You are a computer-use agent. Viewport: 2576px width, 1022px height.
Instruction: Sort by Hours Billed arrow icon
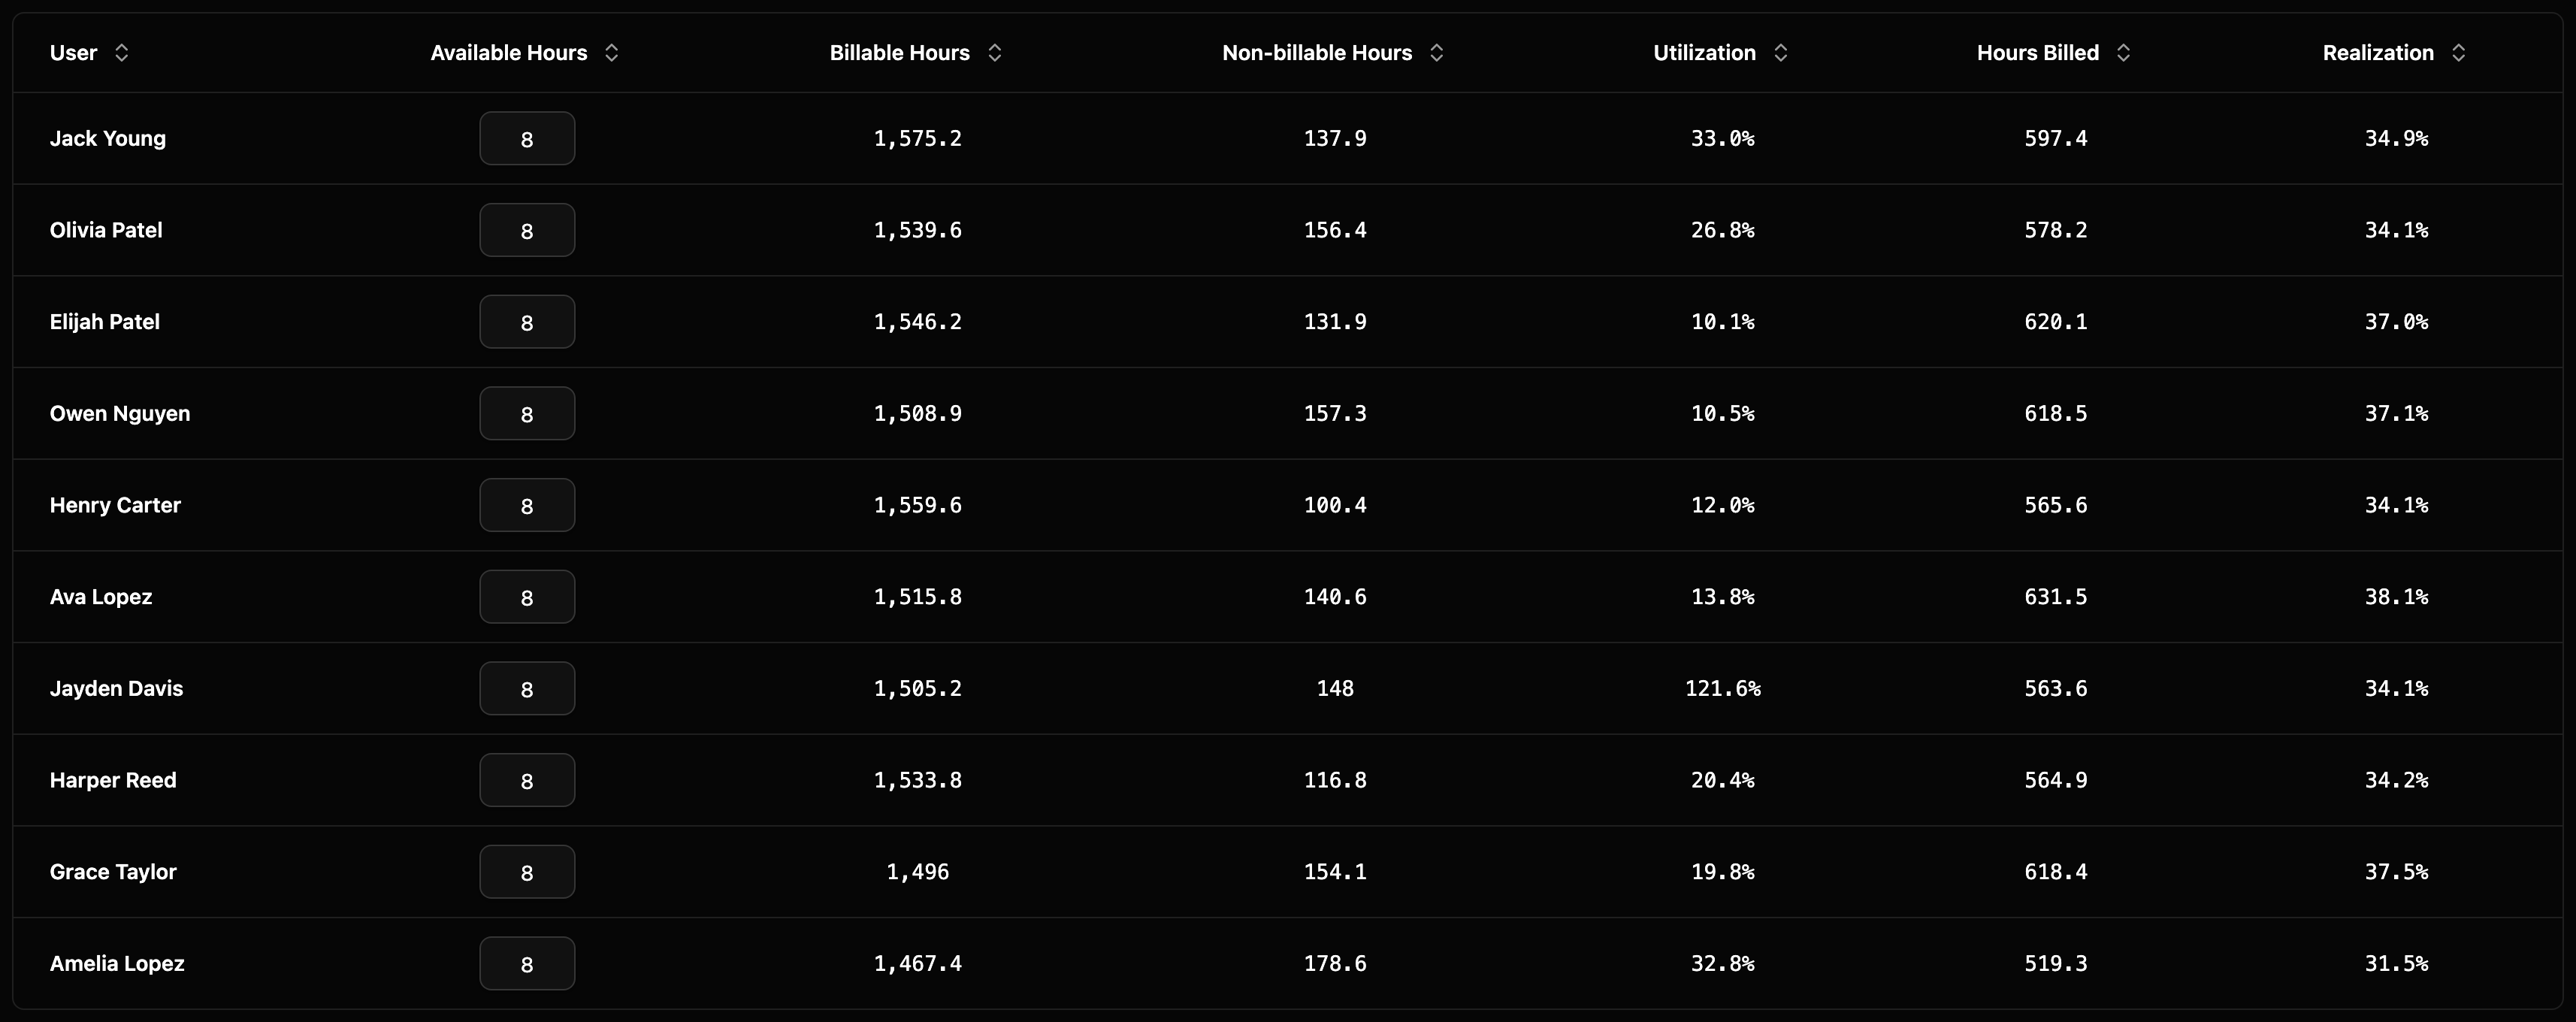[2124, 53]
